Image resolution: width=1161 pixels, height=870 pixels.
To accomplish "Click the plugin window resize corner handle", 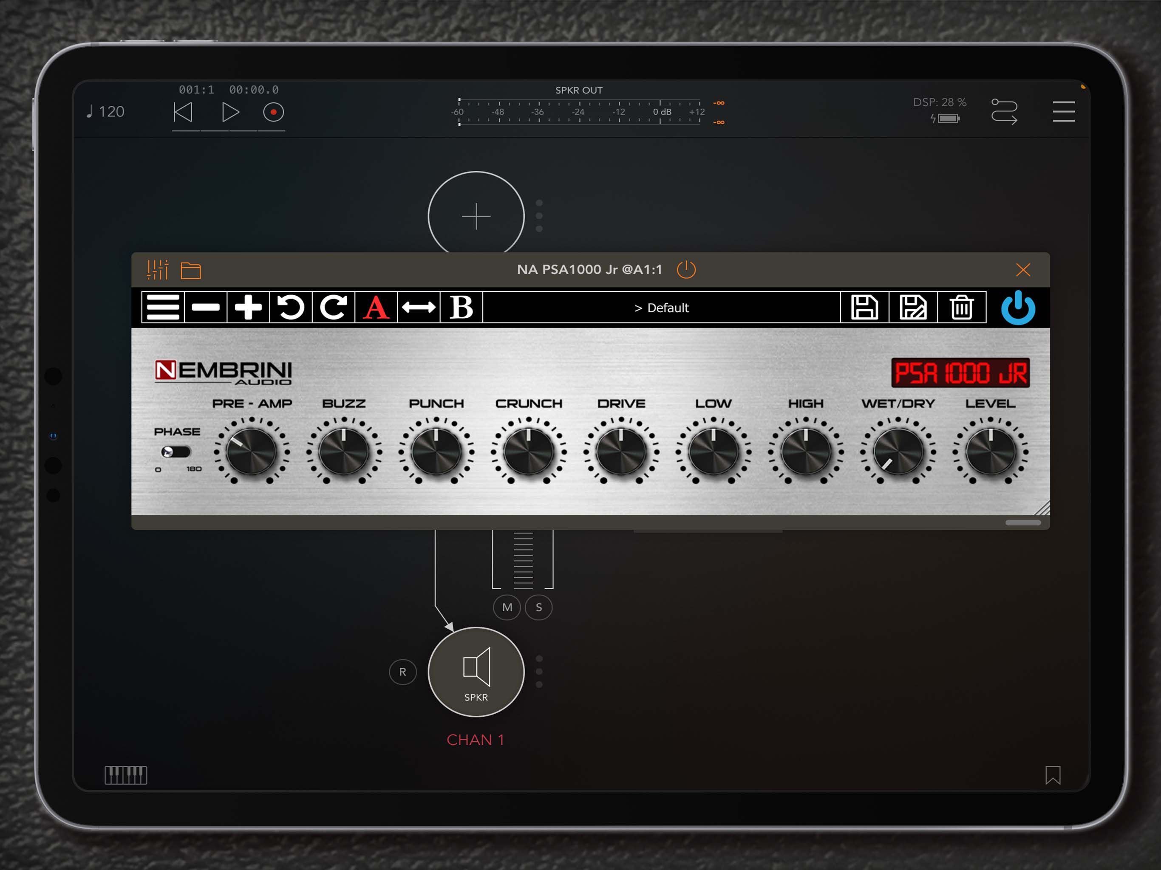I will pos(1042,507).
